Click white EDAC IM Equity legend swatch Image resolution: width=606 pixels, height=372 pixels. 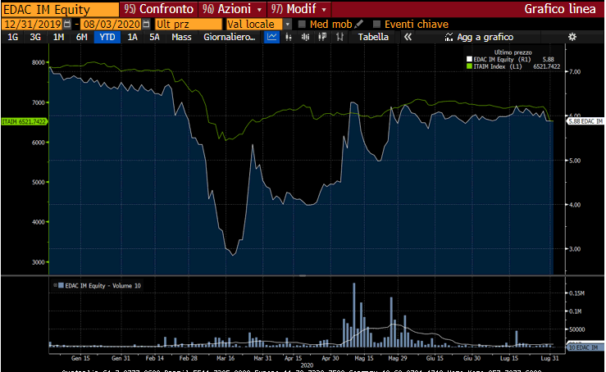(468, 59)
